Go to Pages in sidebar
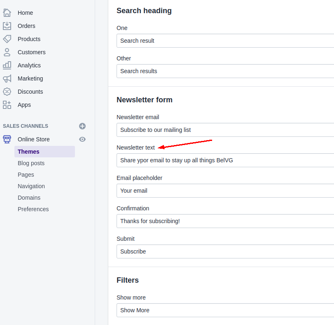 pos(26,175)
